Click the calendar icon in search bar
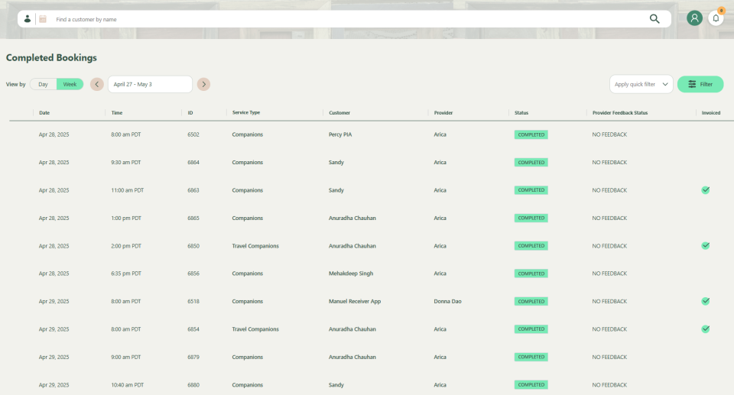Viewport: 734px width, 395px height. click(x=43, y=19)
